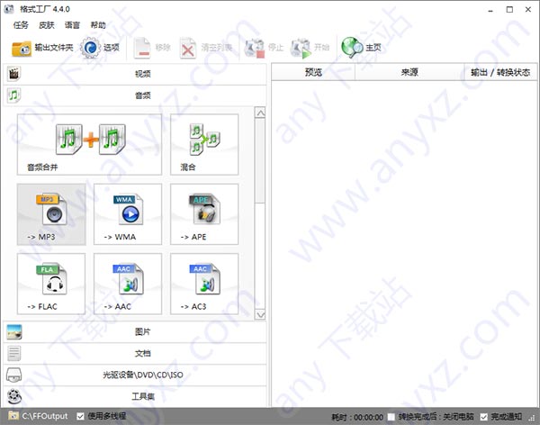
Task: Expand the 工具集 toolset category
Action: tap(135, 396)
